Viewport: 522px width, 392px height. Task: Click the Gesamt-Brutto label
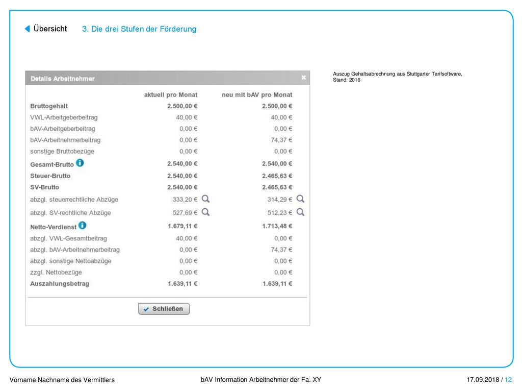click(52, 164)
